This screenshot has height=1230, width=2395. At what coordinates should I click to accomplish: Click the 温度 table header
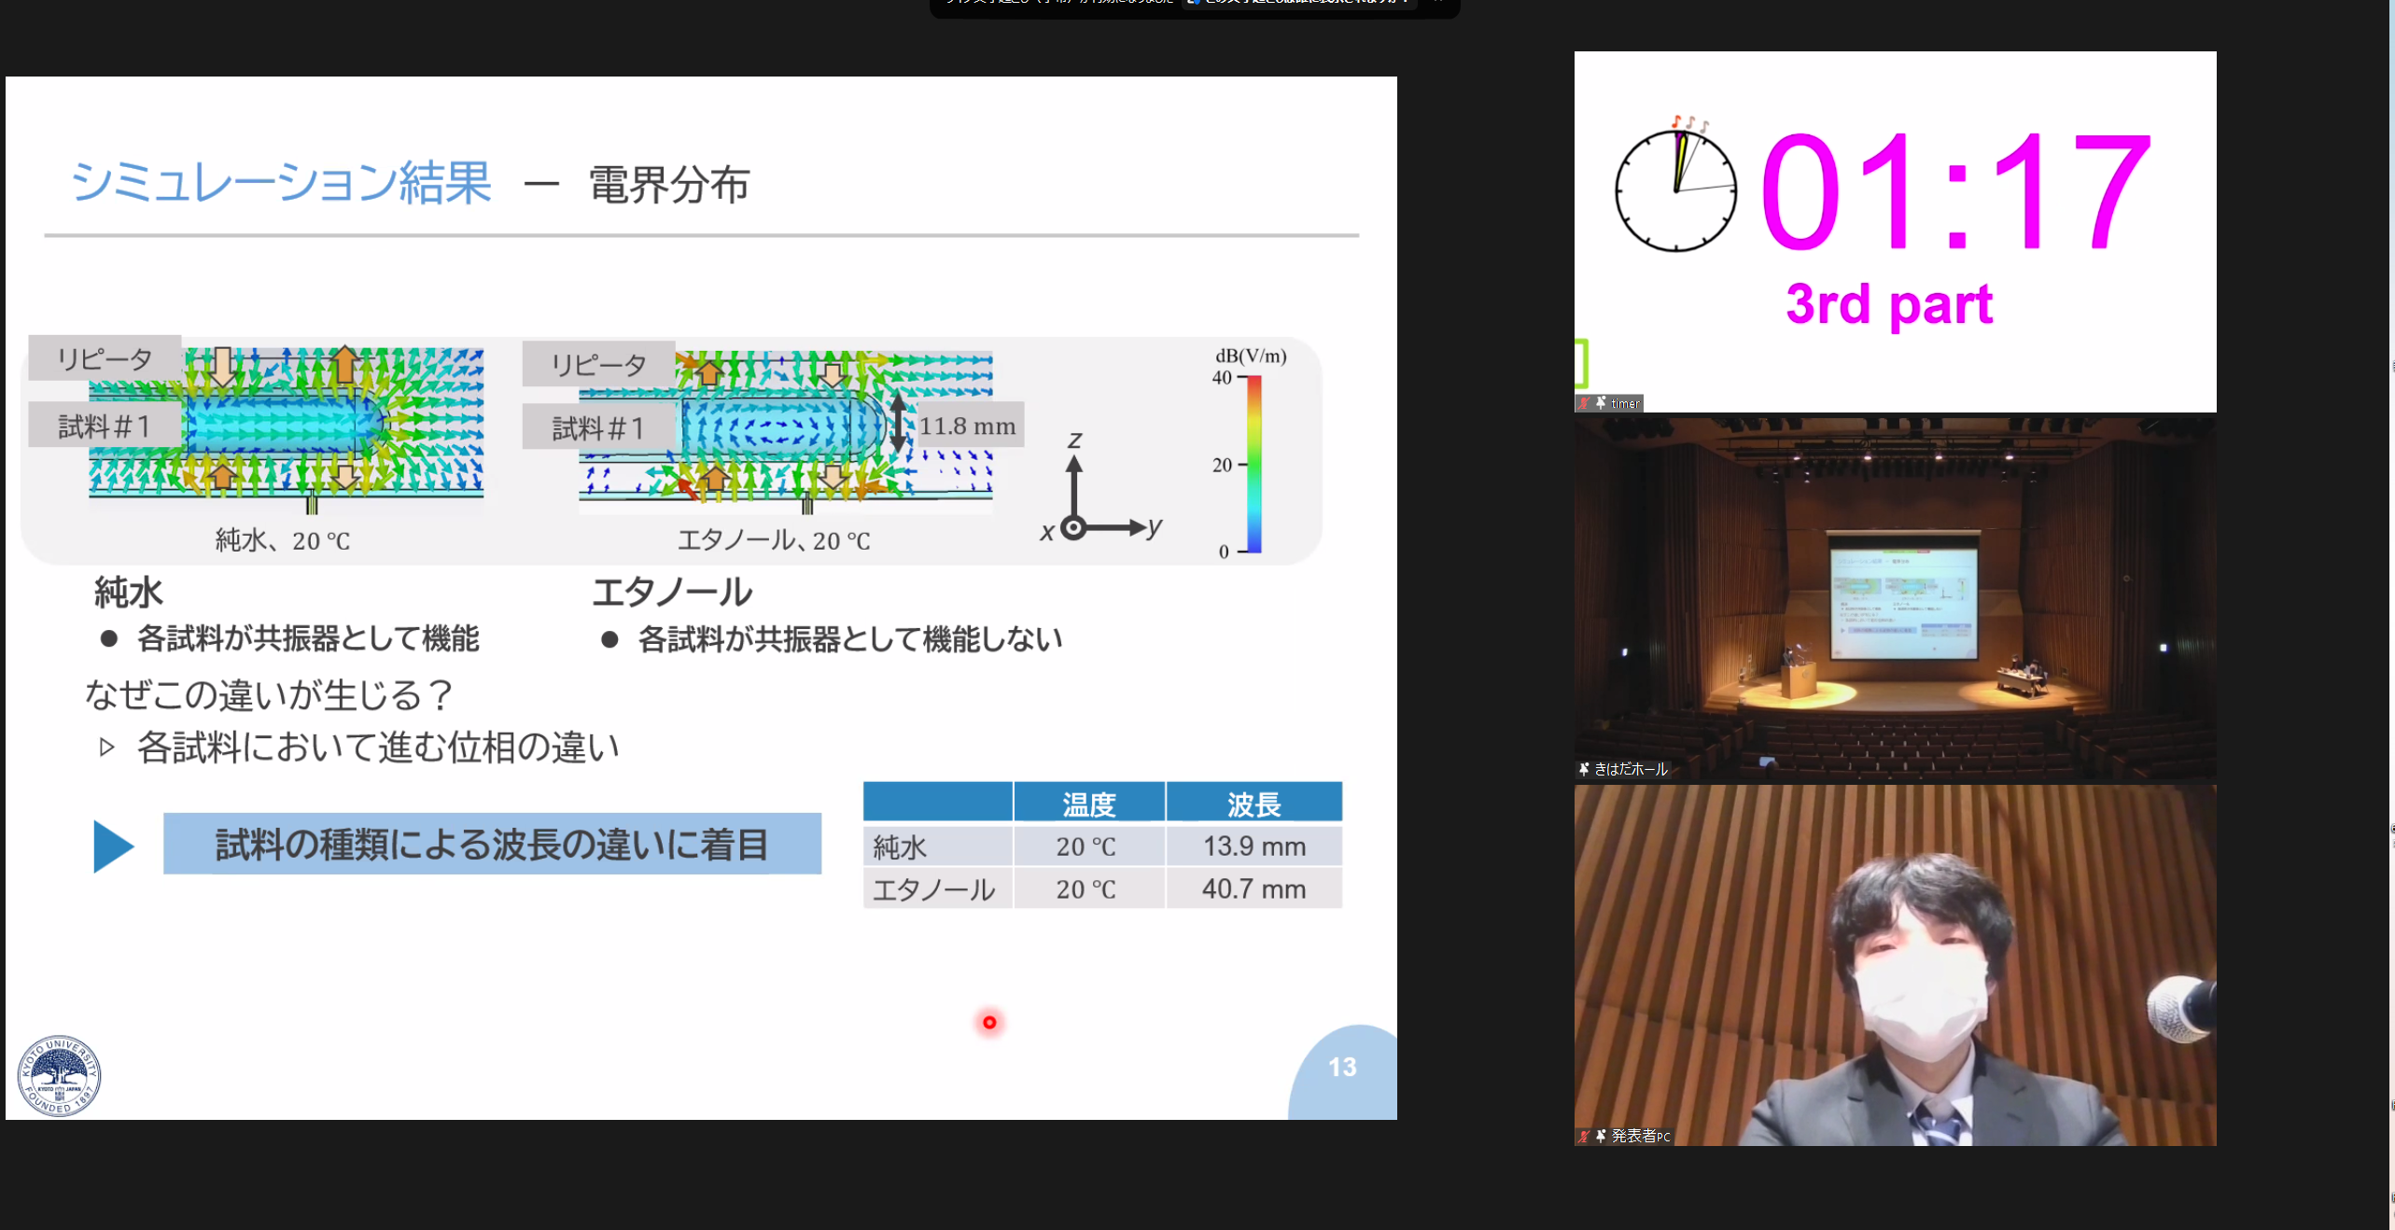tap(1089, 803)
